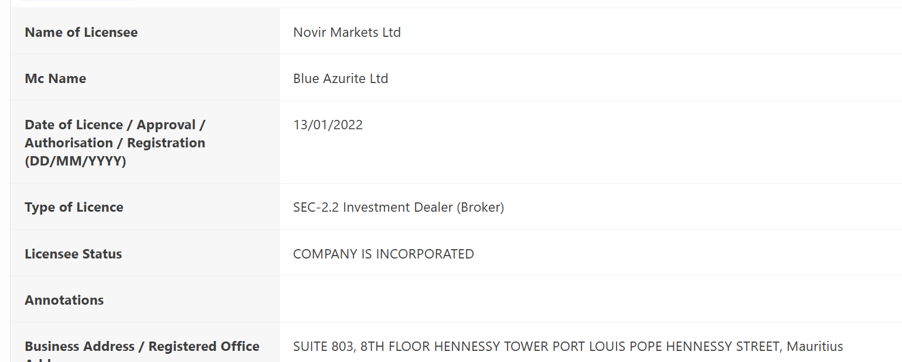902x362 pixels.
Task: Select 'SUITE 803' in the business address
Action: 324,346
